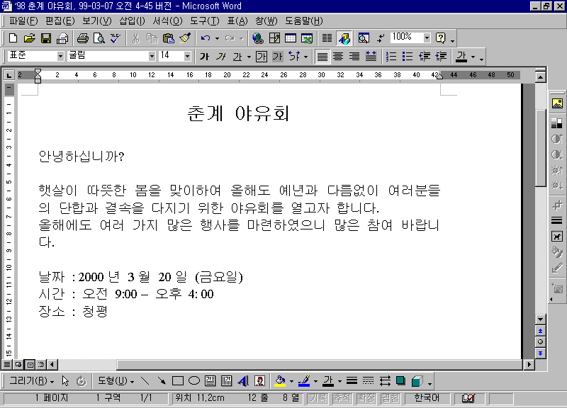Click the Select Browse Object button

(540, 342)
